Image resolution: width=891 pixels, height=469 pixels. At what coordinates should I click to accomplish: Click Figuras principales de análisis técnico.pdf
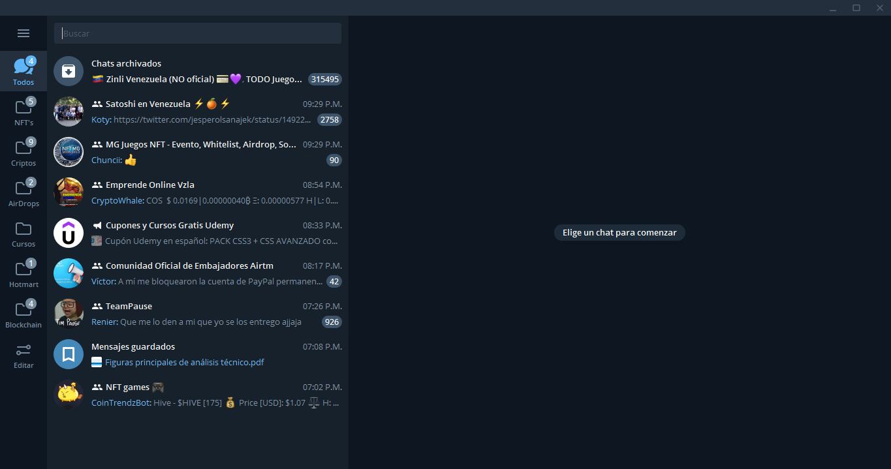click(185, 362)
